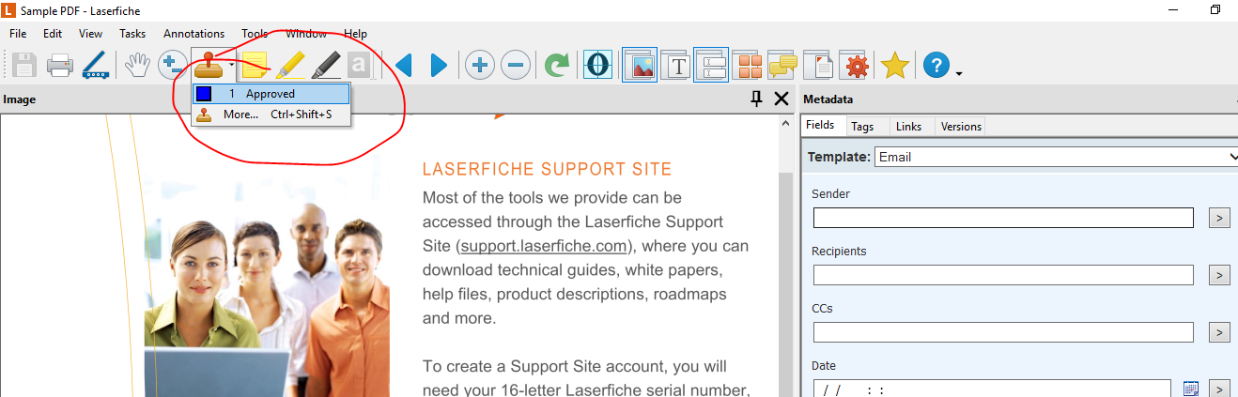This screenshot has width=1238, height=397.
Task: Switch to the Links tab
Action: [x=908, y=126]
